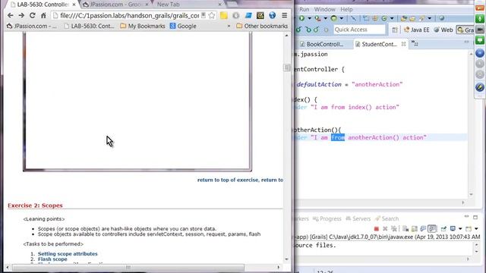Close the StudentController editor tab
This screenshot has width=486, height=273.
point(403,44)
